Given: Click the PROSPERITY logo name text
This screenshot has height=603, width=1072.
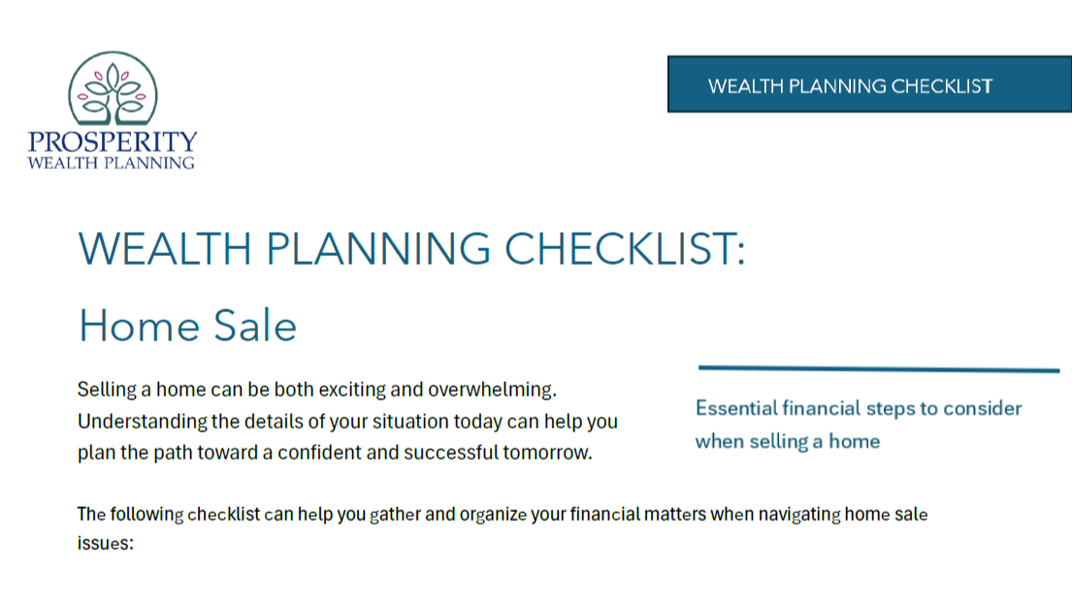Looking at the screenshot, I should tap(113, 143).
